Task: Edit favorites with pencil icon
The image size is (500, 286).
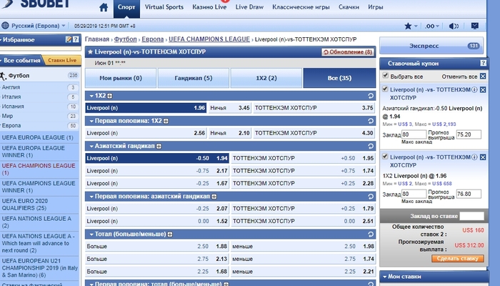Action: 69,39
